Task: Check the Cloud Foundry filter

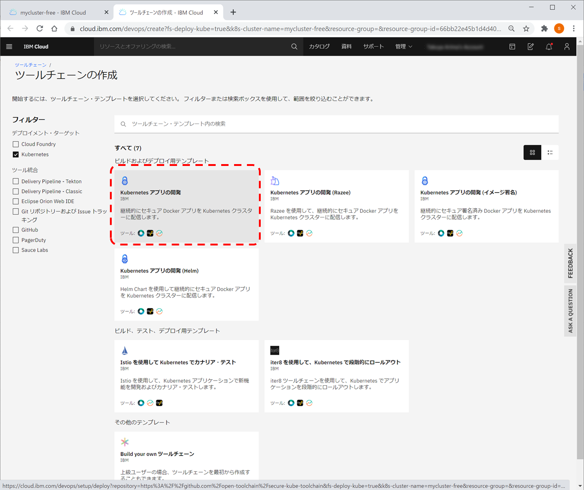Action: (x=16, y=144)
